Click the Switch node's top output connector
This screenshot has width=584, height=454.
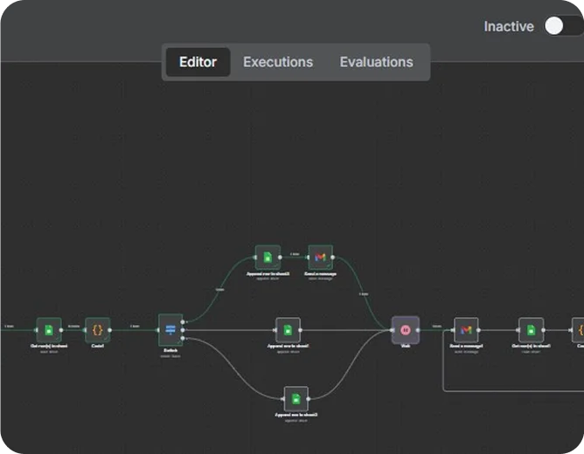(184, 322)
